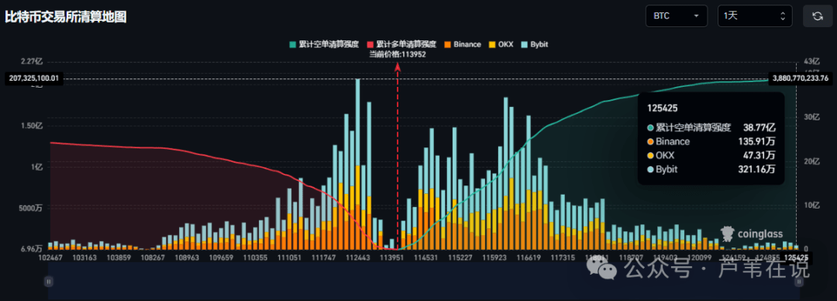
Task: Click the 3,880,770,233.76 right axis pointer label
Action: 800,78
